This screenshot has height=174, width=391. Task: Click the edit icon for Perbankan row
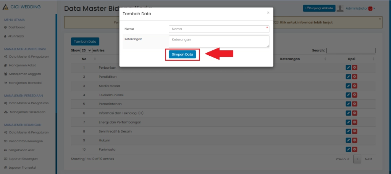pos(348,68)
